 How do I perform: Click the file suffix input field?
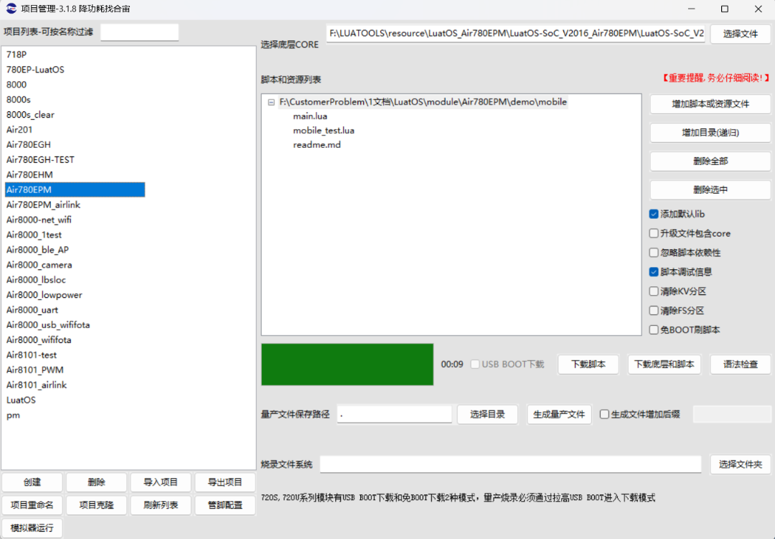click(x=732, y=414)
